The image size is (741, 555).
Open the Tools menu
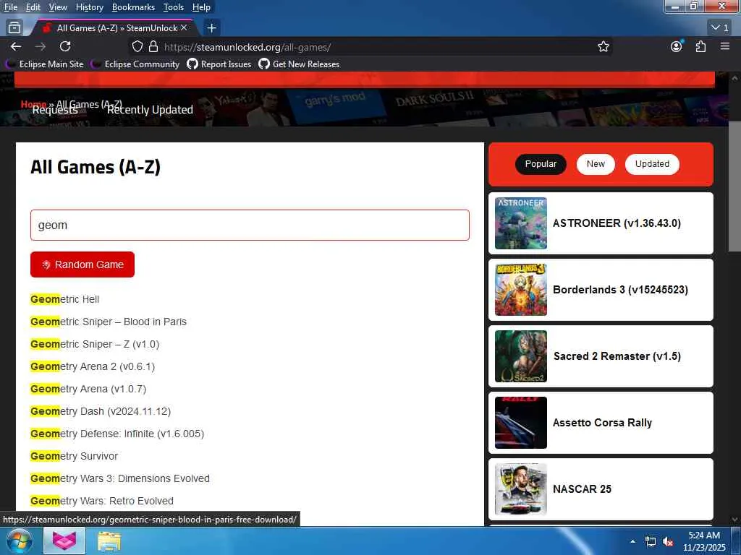[174, 7]
